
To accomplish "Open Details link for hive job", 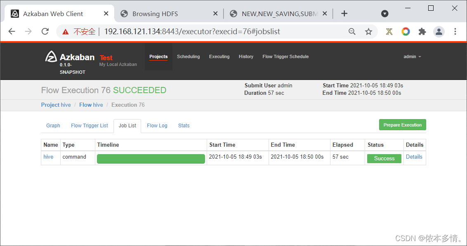I will pos(414,157).
